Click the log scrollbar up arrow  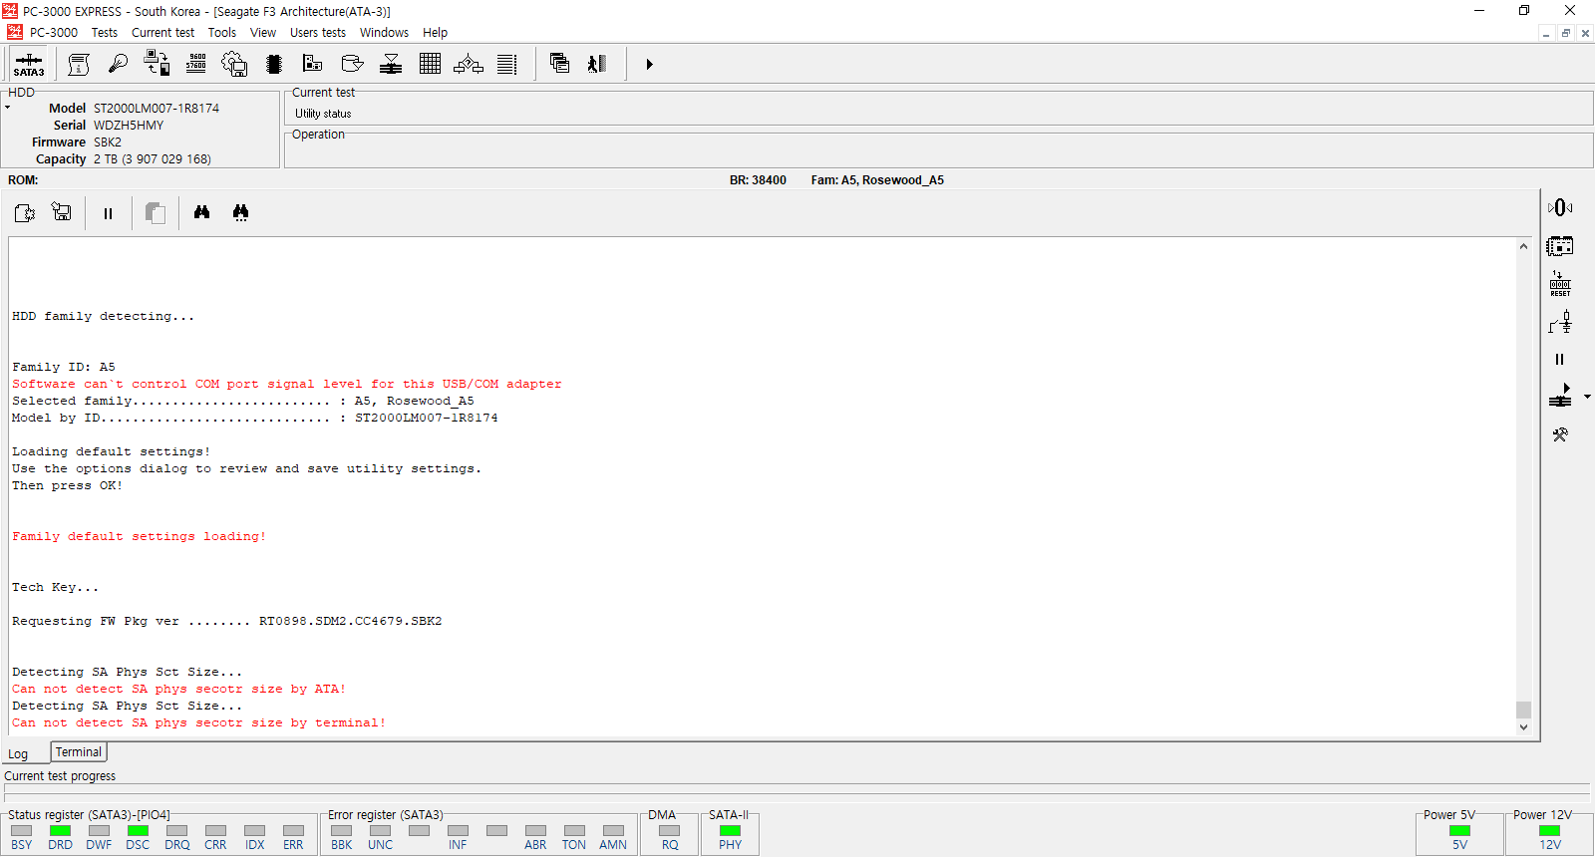pos(1523,246)
